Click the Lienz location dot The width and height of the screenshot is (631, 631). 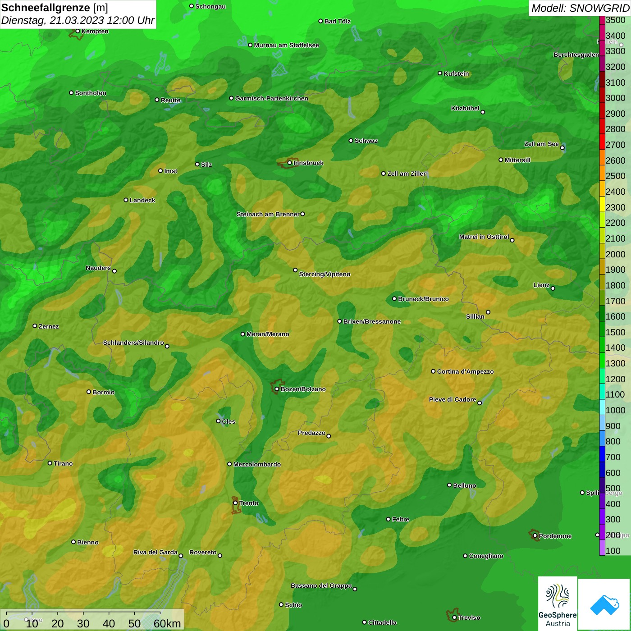coord(553,288)
